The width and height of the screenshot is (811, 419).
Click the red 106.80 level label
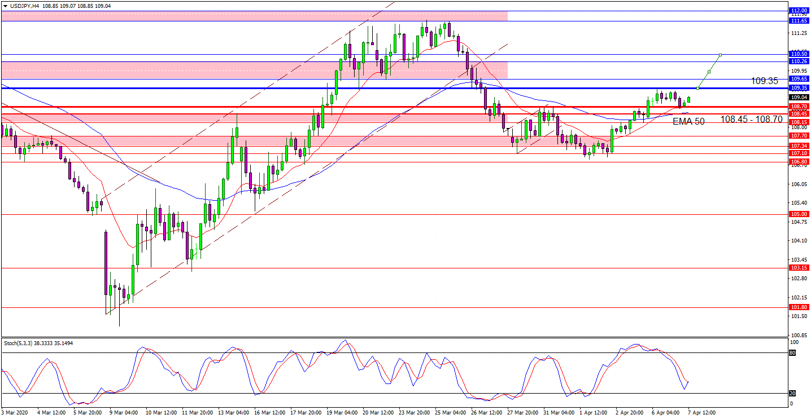799,162
